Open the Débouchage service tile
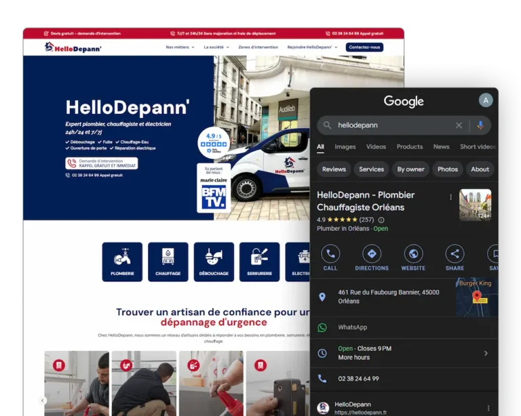 tap(214, 262)
